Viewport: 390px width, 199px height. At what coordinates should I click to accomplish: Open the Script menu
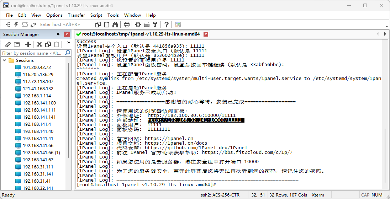pos(96,15)
